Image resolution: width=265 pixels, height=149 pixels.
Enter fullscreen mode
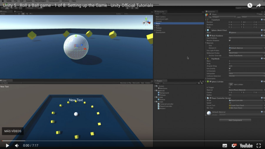[259, 146]
